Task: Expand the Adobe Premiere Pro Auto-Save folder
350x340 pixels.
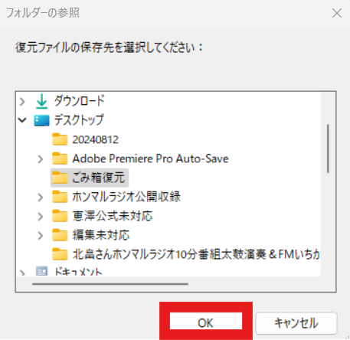Action: [x=41, y=159]
